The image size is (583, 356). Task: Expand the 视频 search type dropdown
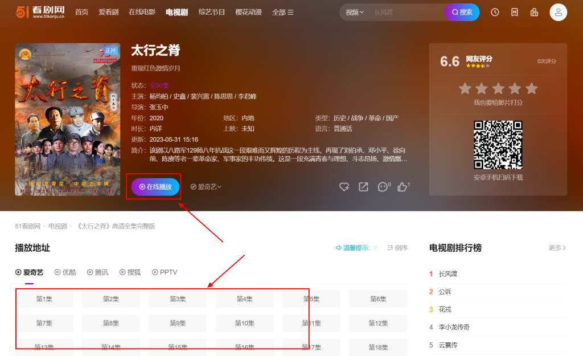[355, 12]
